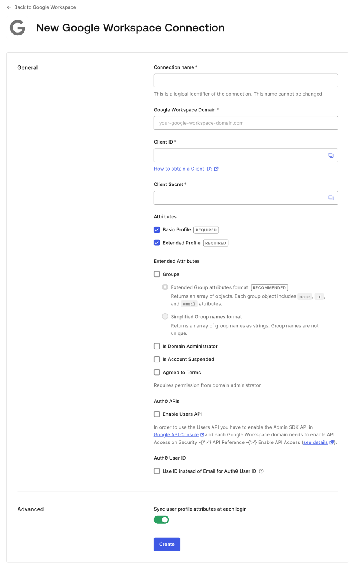Uncheck the Basic Profile checkbox
Screen dimensions: 354x567
157,229
